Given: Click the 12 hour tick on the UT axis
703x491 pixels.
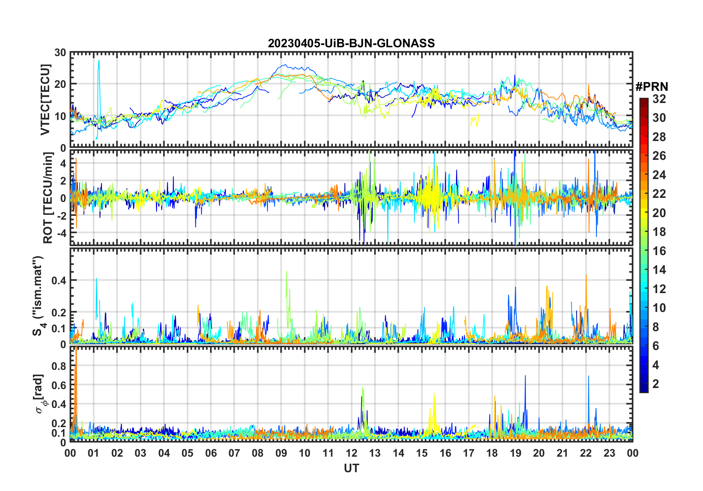Looking at the screenshot, I should tap(351, 453).
